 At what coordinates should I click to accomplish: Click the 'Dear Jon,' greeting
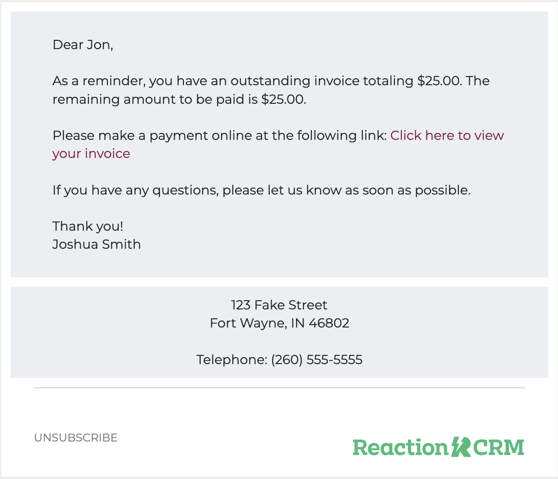pos(83,45)
